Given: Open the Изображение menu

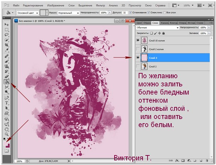Looking at the screenshot, I should [x=56, y=6].
